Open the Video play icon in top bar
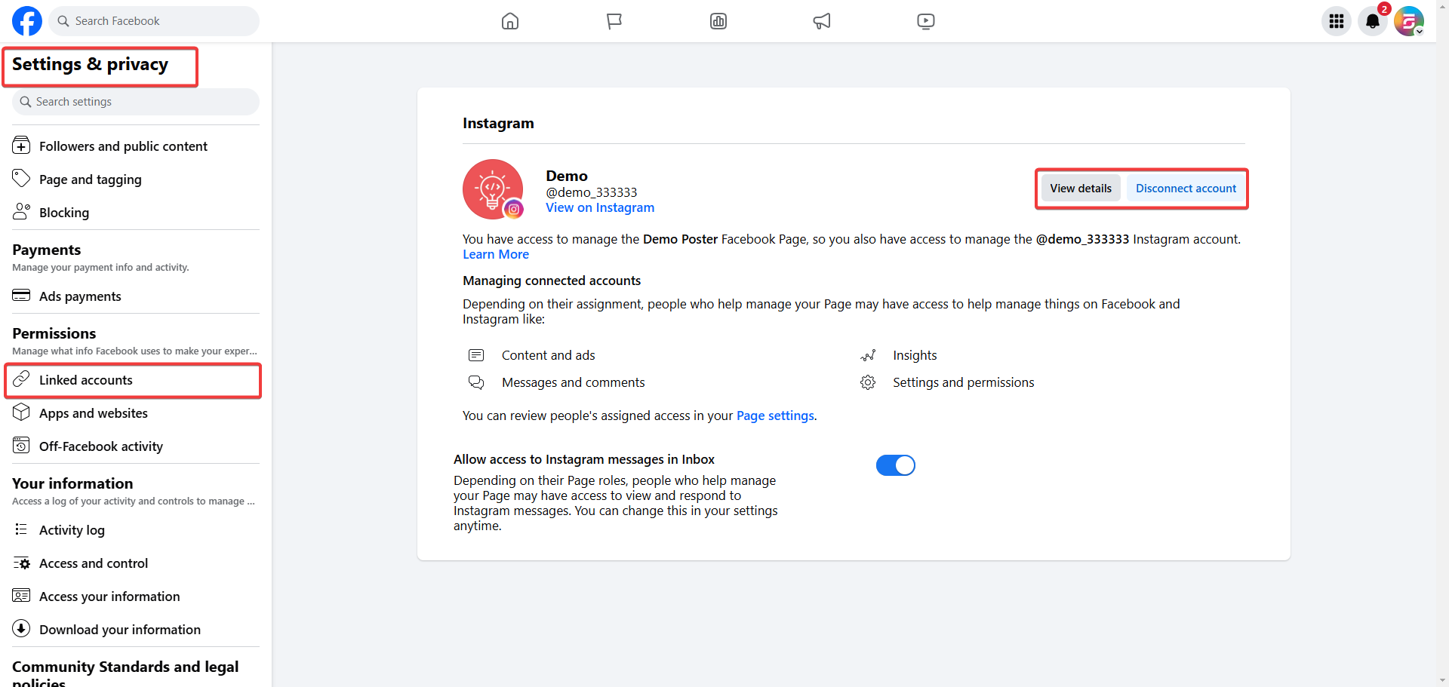Image resolution: width=1449 pixels, height=687 pixels. click(926, 21)
